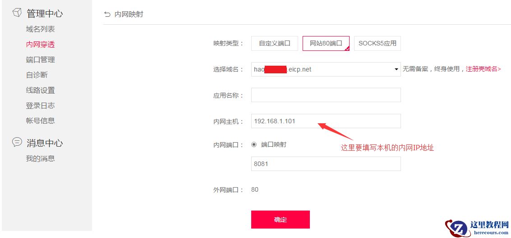This screenshot has height=238, width=511.
Task: Switch to SOCKS5应用 mapping type
Action: (377, 44)
